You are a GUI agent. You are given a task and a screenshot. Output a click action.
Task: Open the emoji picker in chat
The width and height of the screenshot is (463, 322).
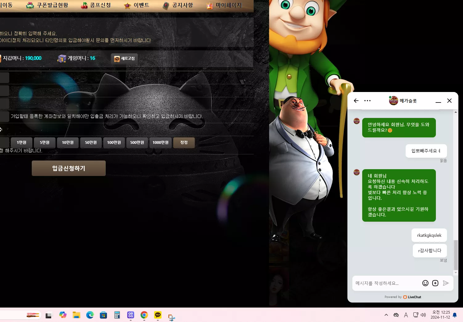[x=425, y=283]
